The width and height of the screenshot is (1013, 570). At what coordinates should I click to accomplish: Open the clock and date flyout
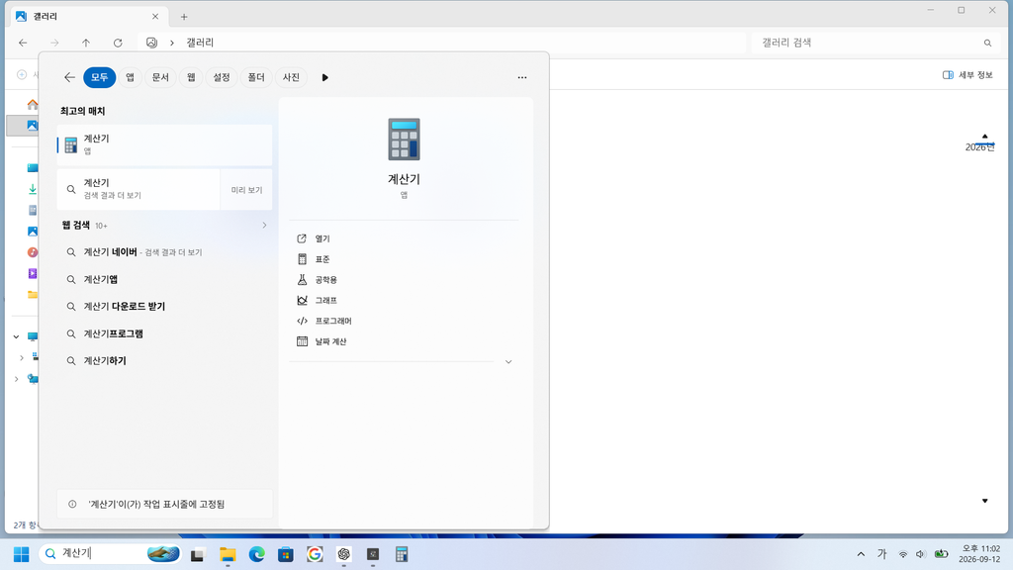click(979, 554)
